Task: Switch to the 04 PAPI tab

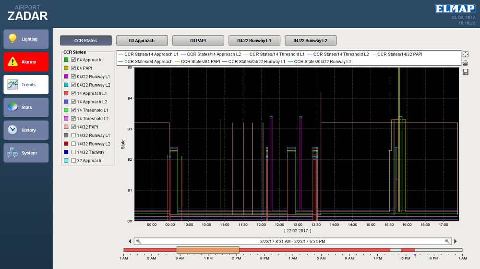Action: coord(198,41)
